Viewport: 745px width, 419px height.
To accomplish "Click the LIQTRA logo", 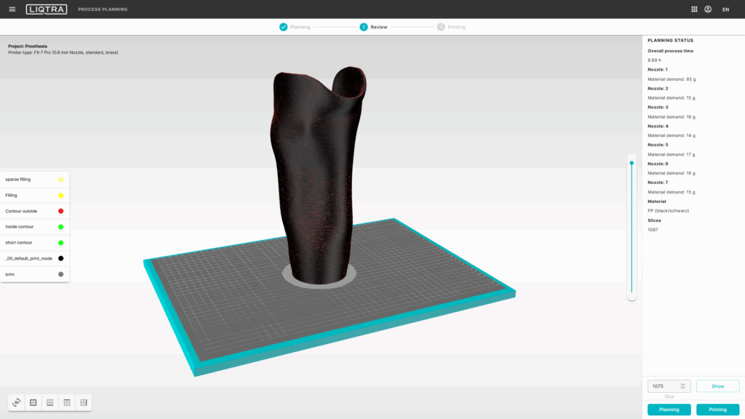I will pyautogui.click(x=47, y=9).
